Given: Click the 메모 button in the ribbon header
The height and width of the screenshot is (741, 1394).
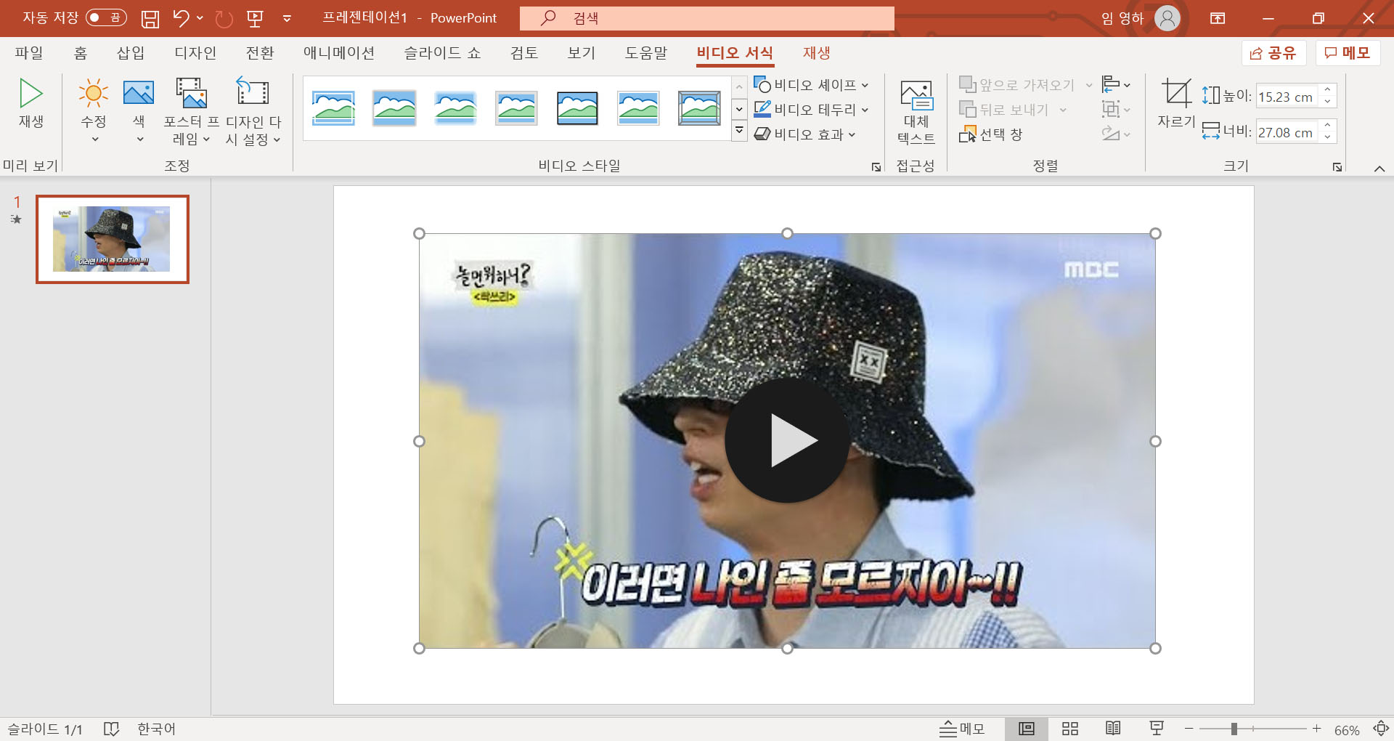Looking at the screenshot, I should pos(1348,52).
